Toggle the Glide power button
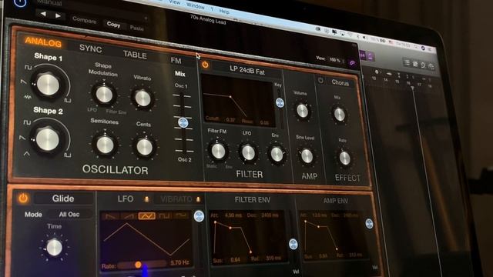 (23, 199)
